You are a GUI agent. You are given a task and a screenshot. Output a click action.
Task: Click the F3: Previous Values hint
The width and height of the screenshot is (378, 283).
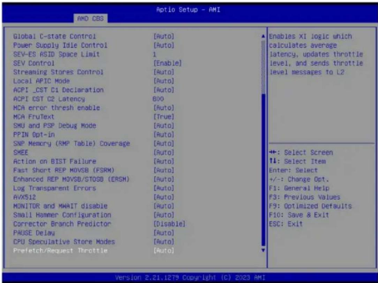[x=304, y=197]
